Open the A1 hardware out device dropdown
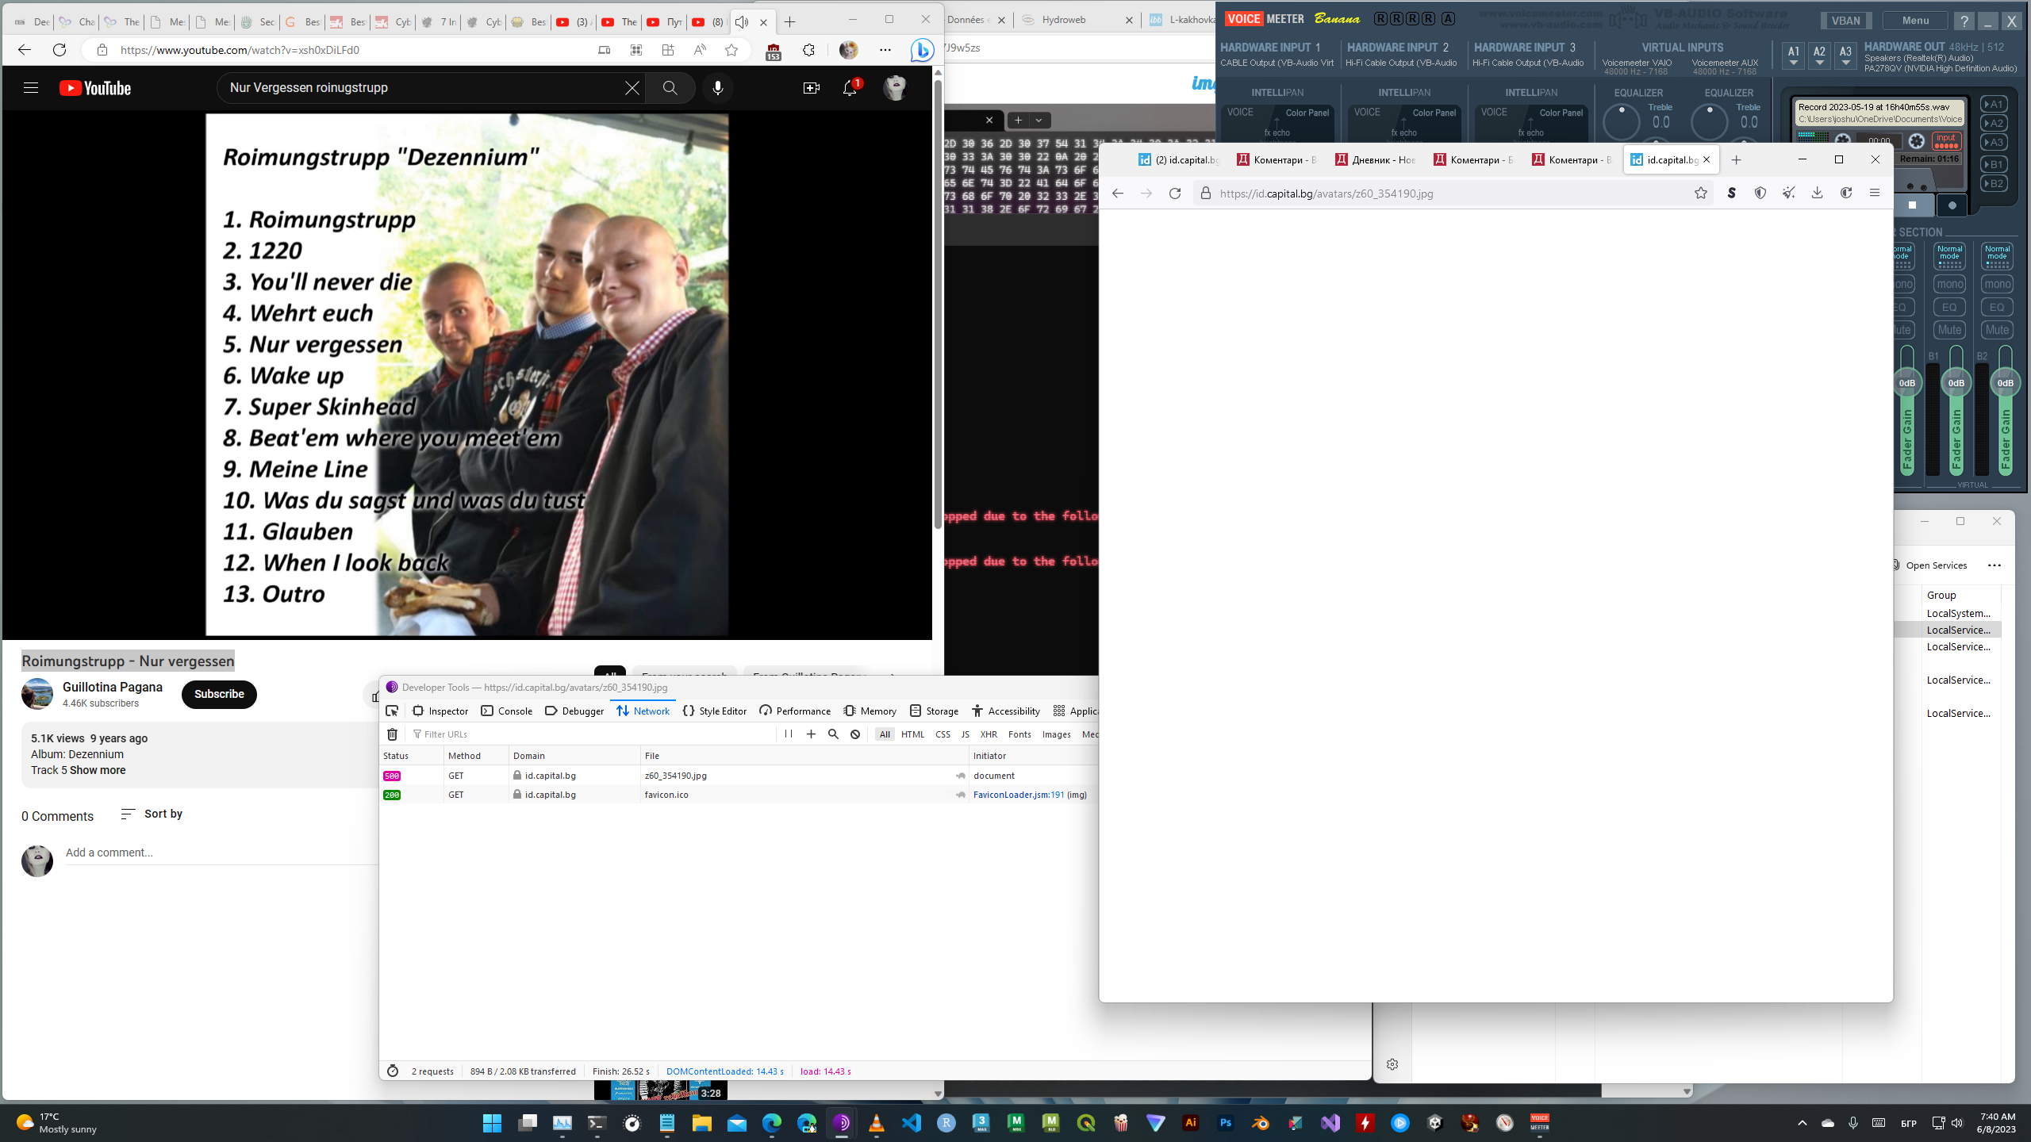This screenshot has height=1142, width=2031. 1793,56
